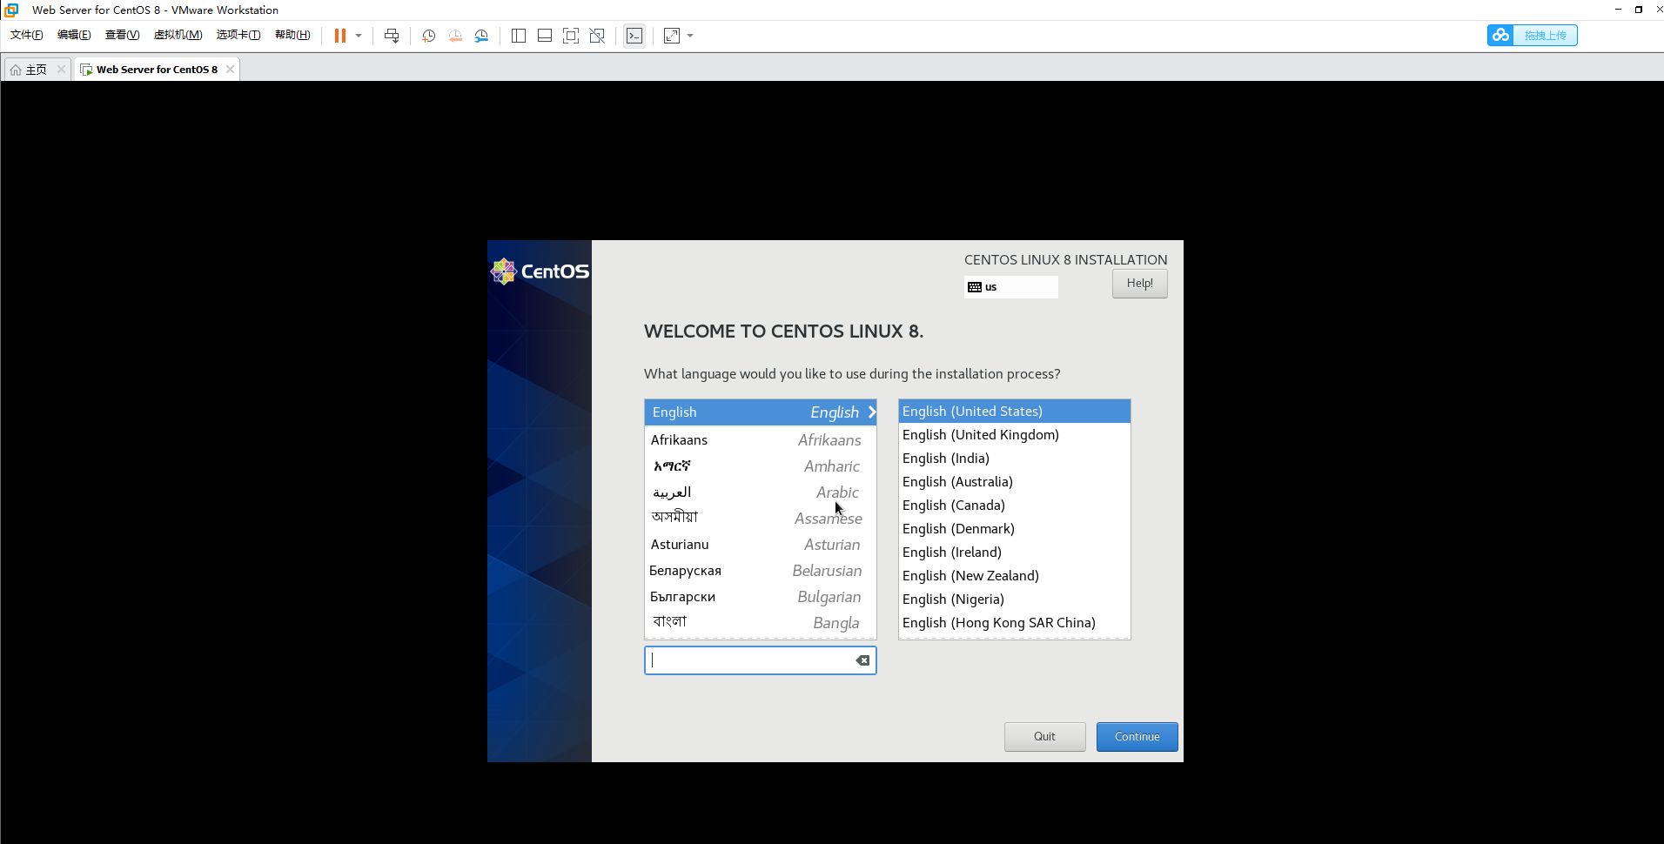
Task: Click the Unity mode icon
Action: point(597,36)
